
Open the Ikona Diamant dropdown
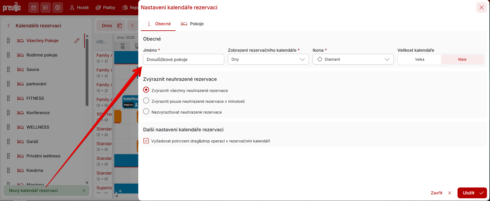[x=353, y=59]
